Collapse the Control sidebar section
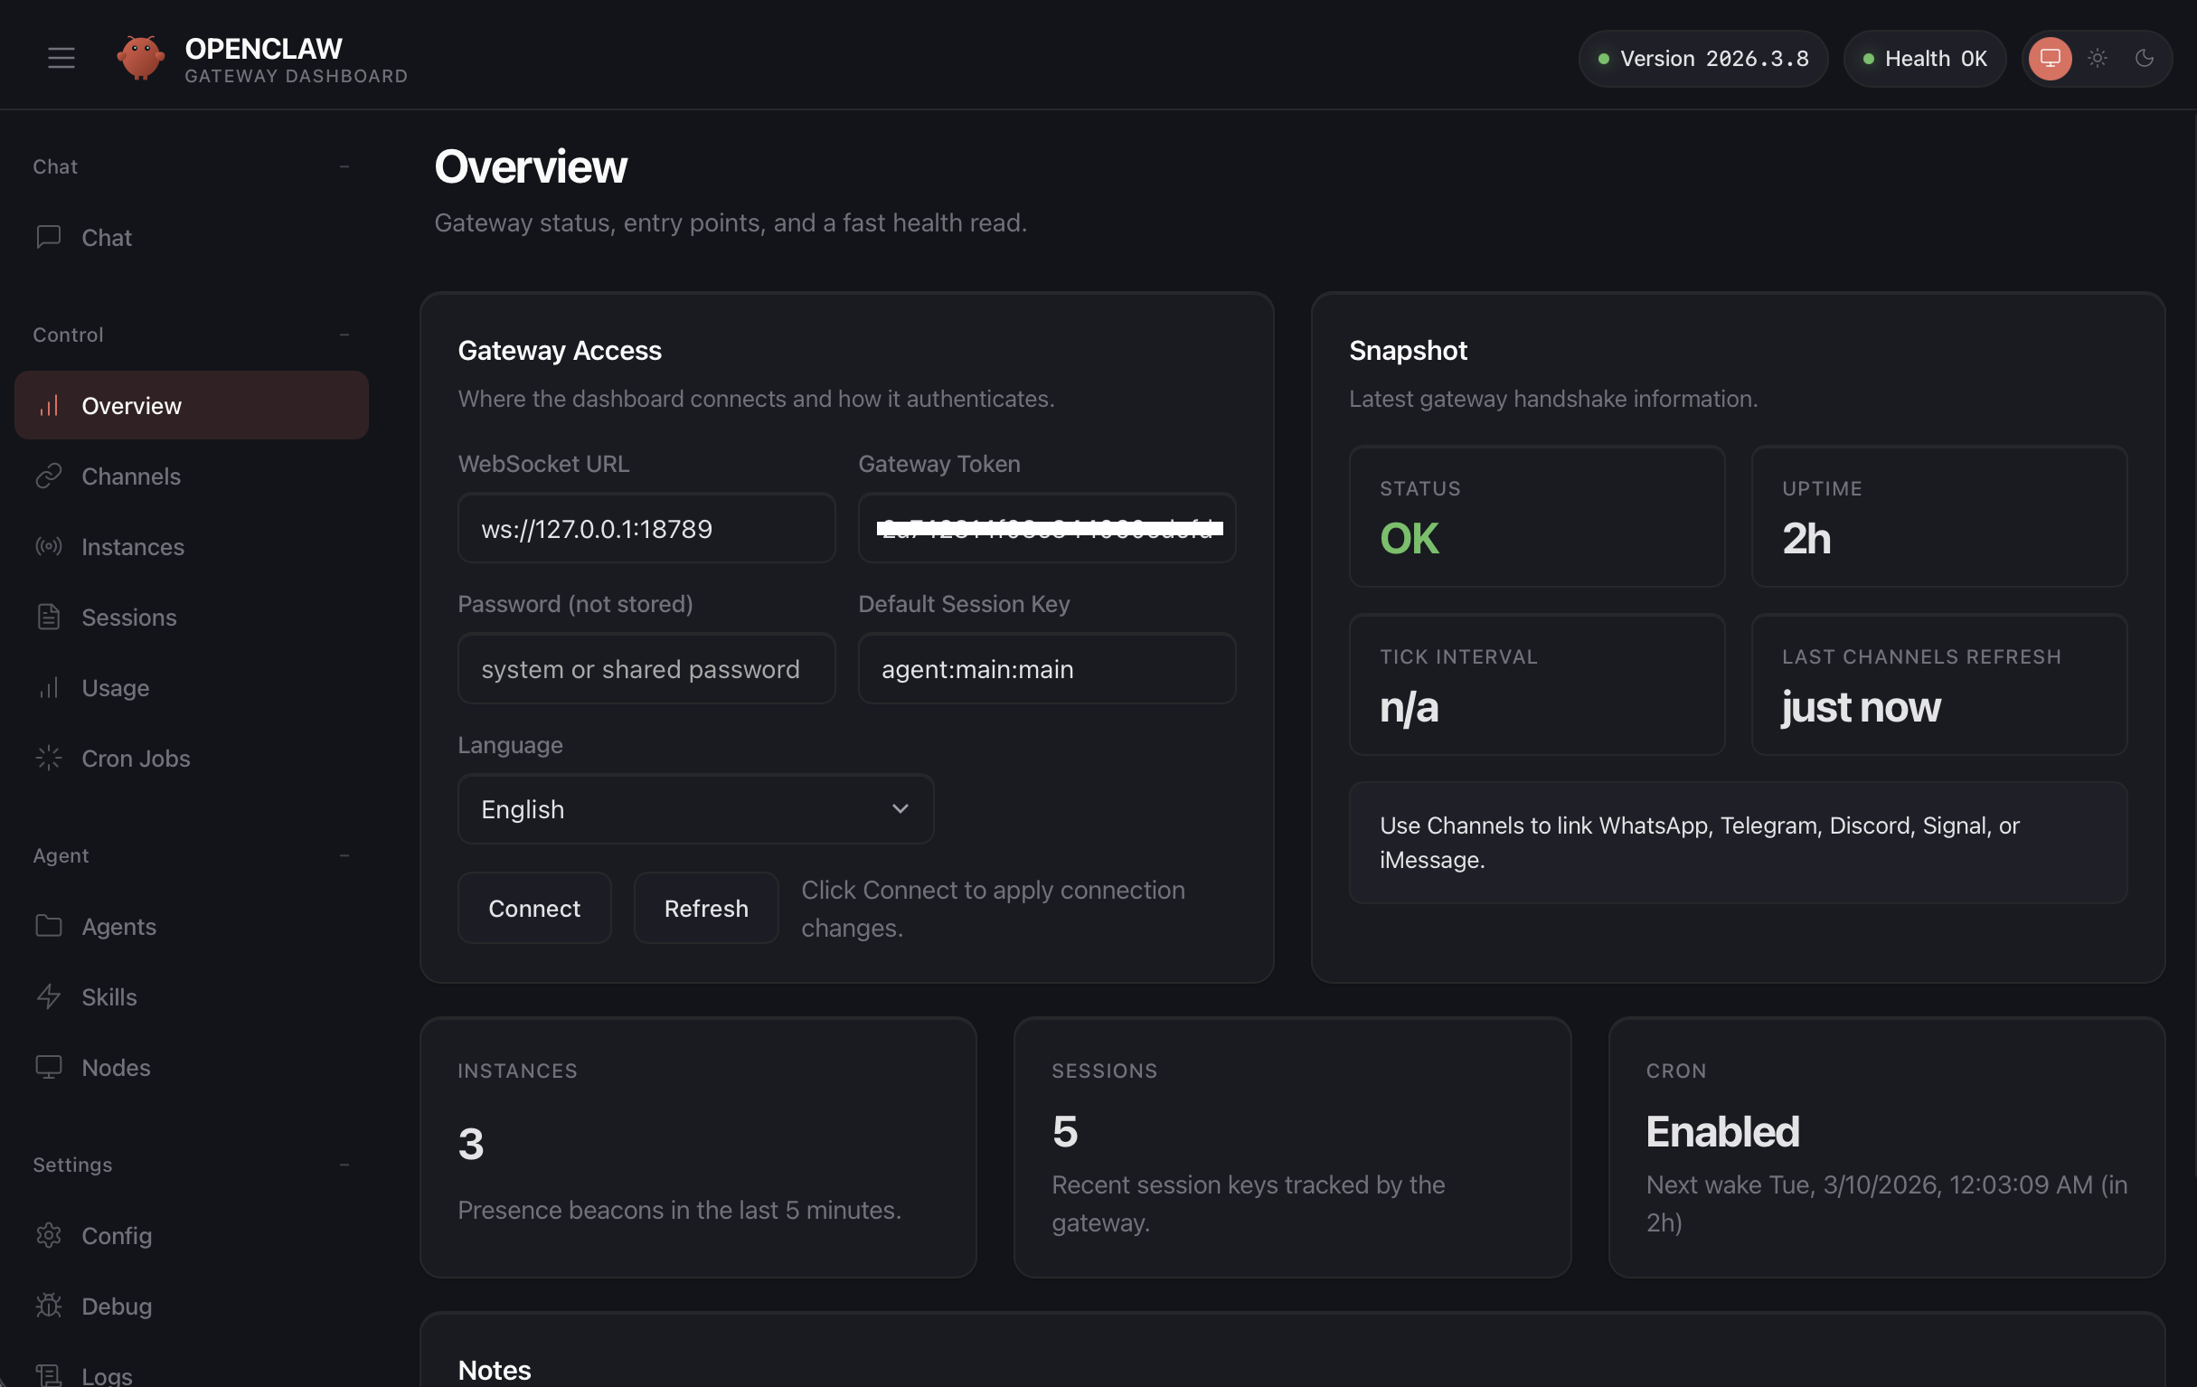 pyautogui.click(x=344, y=335)
